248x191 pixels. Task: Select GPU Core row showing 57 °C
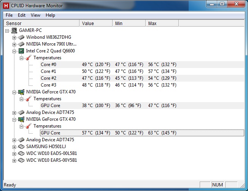[142, 133]
